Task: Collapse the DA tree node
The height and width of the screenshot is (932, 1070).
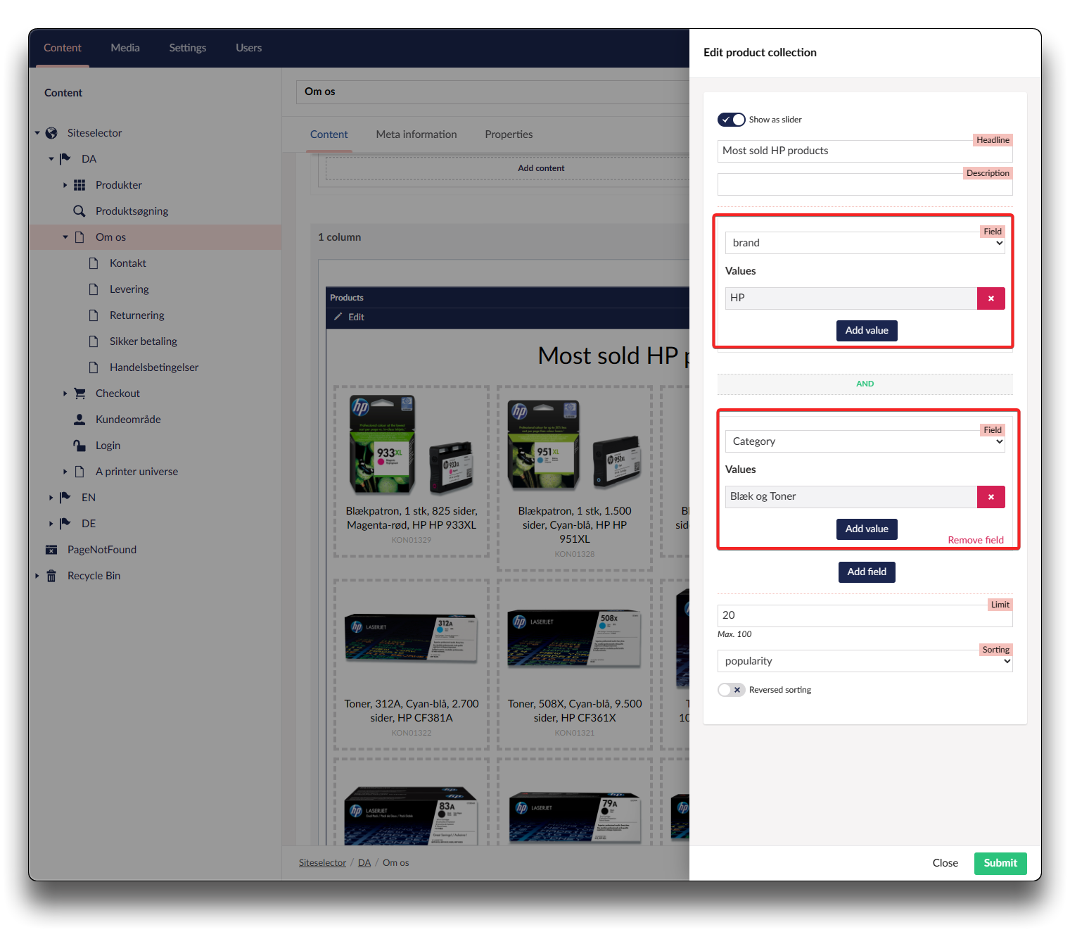Action: [x=51, y=159]
